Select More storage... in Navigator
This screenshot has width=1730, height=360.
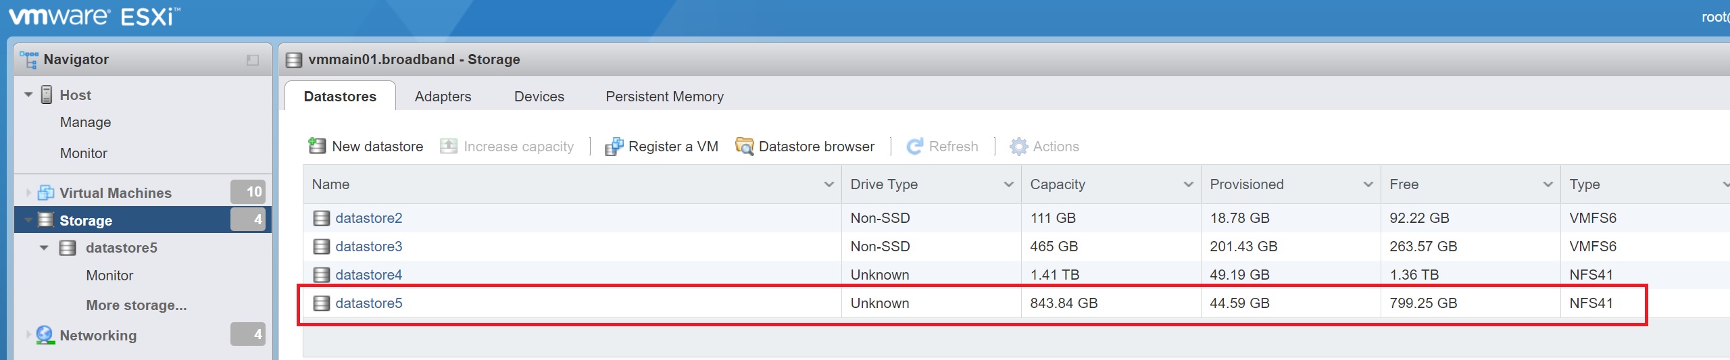(x=136, y=305)
